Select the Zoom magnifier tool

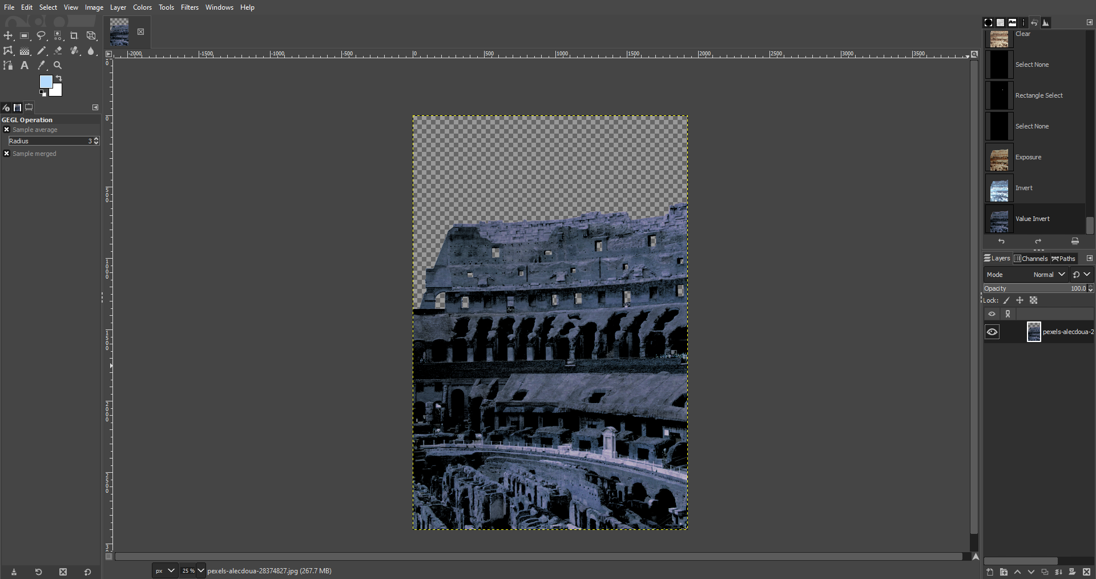point(58,66)
